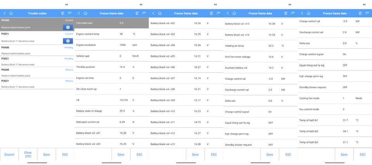Go back from the screen showing Inhaling air temp

point(228,13)
